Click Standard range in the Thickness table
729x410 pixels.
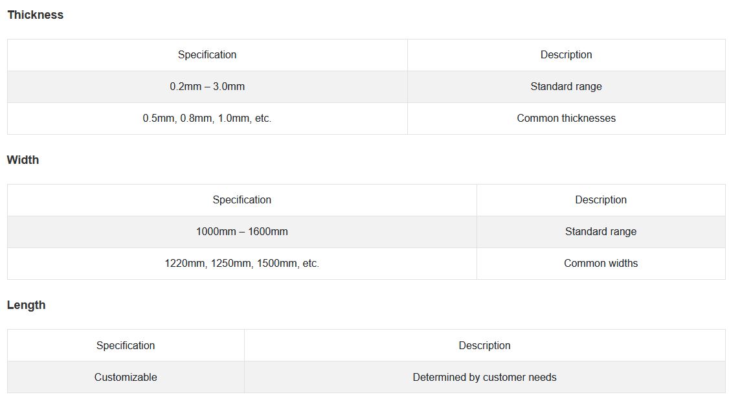click(566, 87)
